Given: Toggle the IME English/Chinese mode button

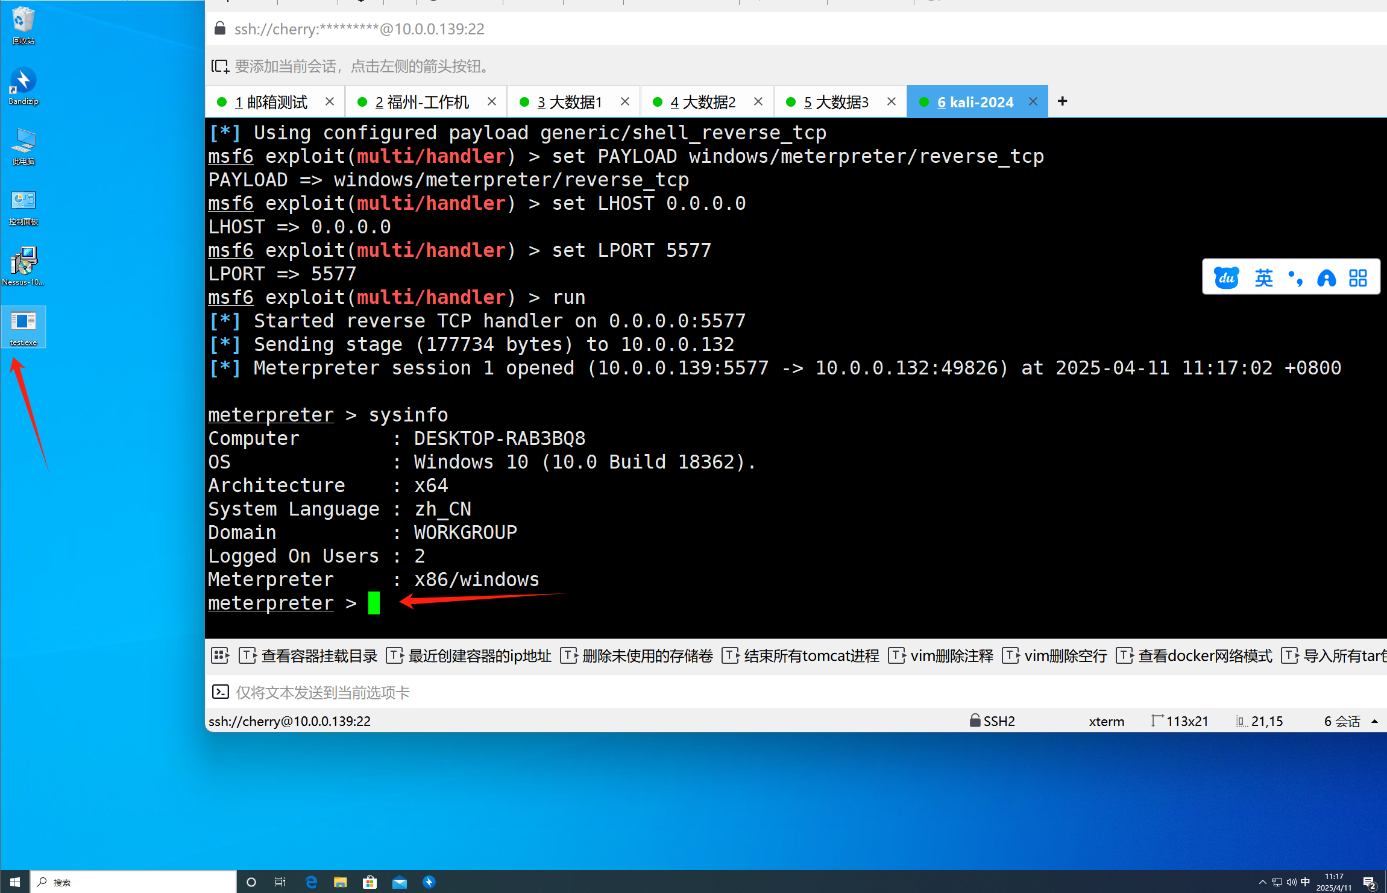Looking at the screenshot, I should click(1263, 277).
